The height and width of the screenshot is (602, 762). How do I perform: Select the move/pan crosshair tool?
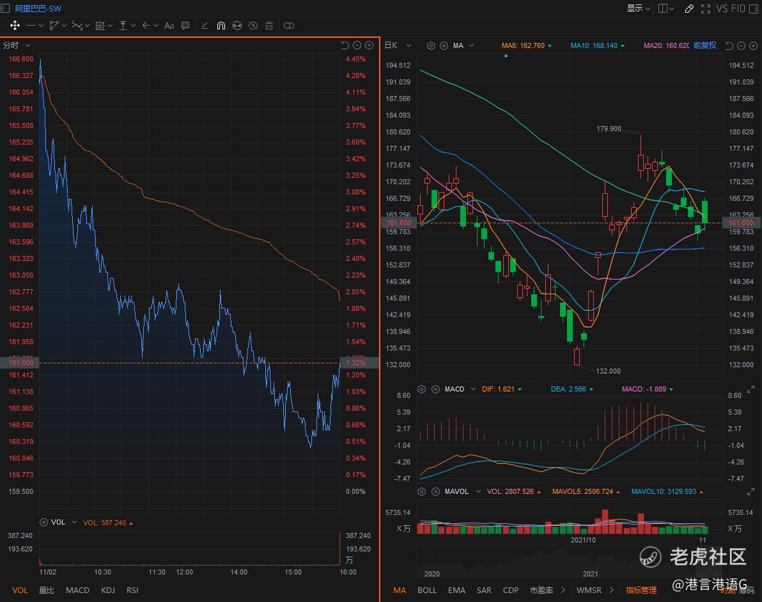(14, 26)
